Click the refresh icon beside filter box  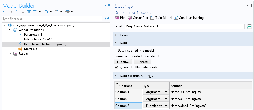coord(107,19)
